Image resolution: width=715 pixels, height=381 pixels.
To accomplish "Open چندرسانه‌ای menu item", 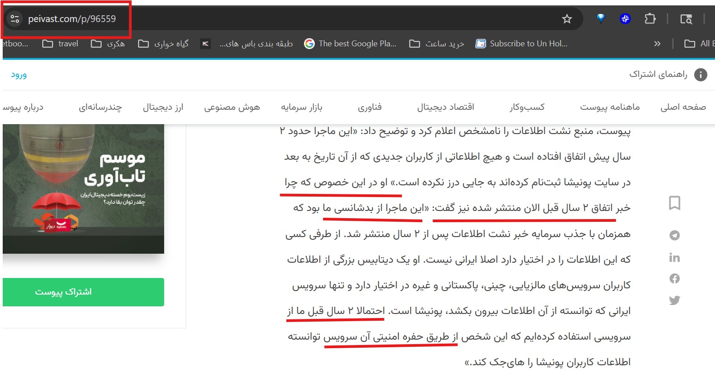I will 100,107.
